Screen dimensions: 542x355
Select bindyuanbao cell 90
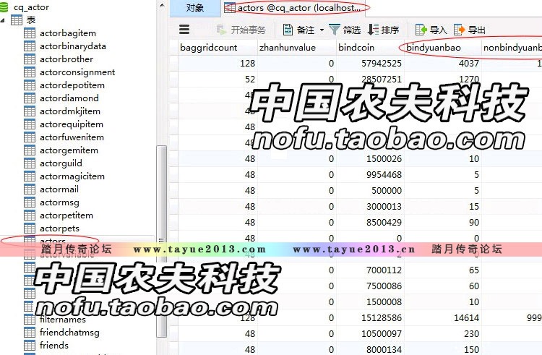click(x=443, y=223)
